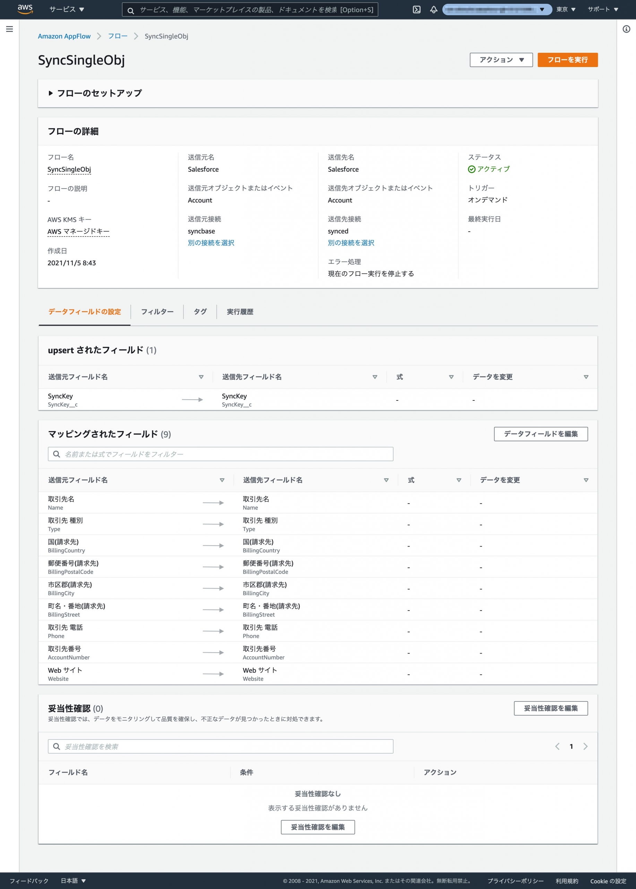
Task: Sort upsert table by 式 column arrow
Action: pyautogui.click(x=451, y=377)
